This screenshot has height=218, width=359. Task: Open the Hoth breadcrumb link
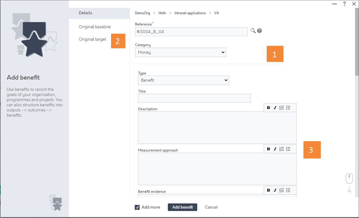coord(162,13)
